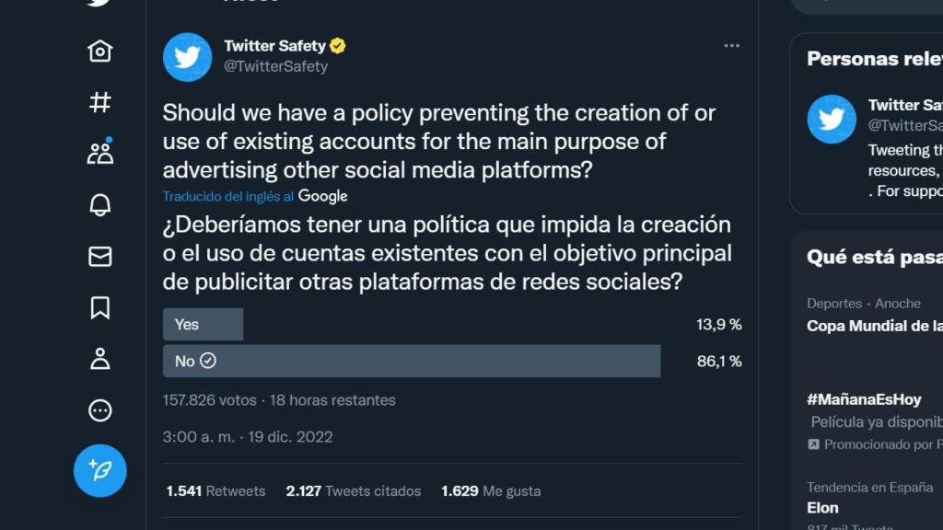Open the tweet's three-dot options menu

point(732,44)
